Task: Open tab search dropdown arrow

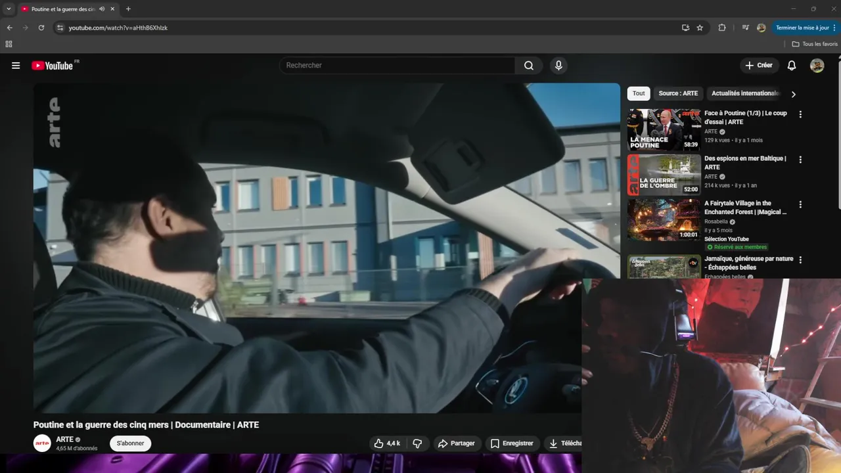Action: (x=9, y=9)
